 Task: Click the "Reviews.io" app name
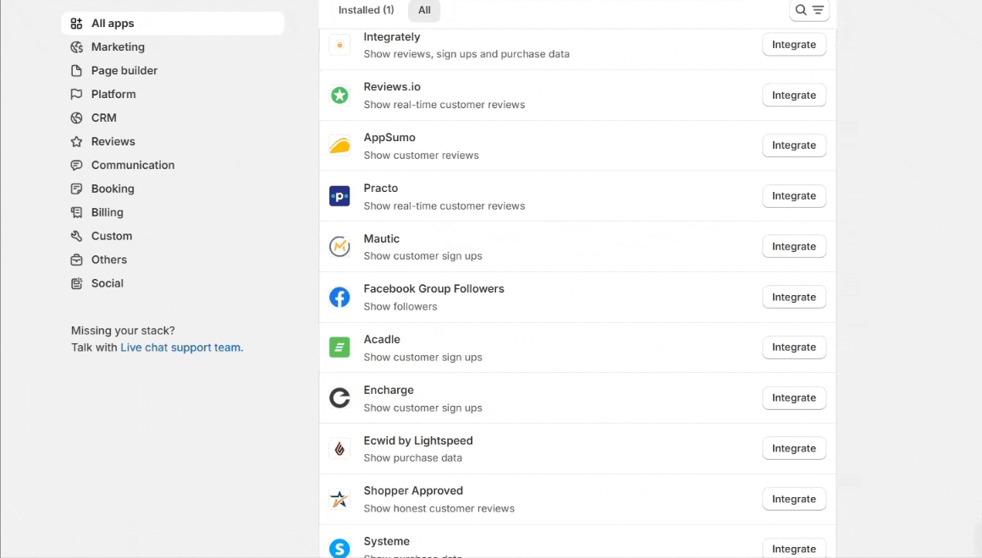(x=392, y=87)
